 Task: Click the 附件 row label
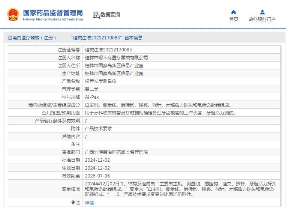click(75, 128)
